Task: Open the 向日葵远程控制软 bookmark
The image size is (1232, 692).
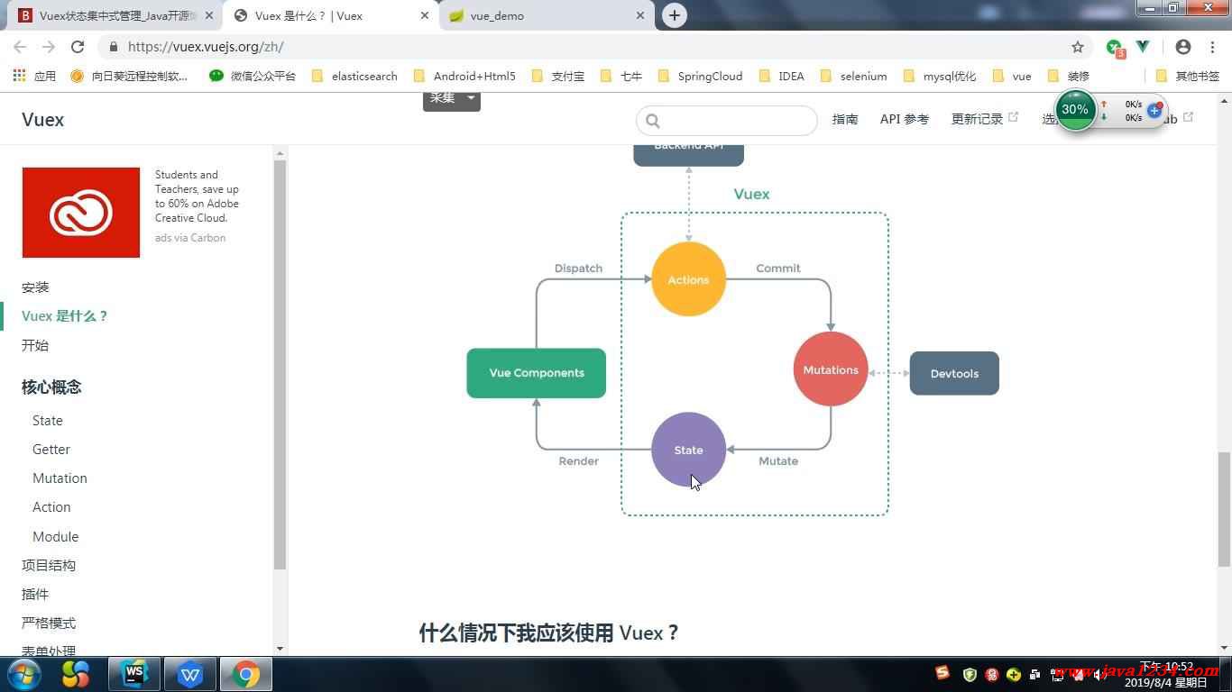Action: 129,76
